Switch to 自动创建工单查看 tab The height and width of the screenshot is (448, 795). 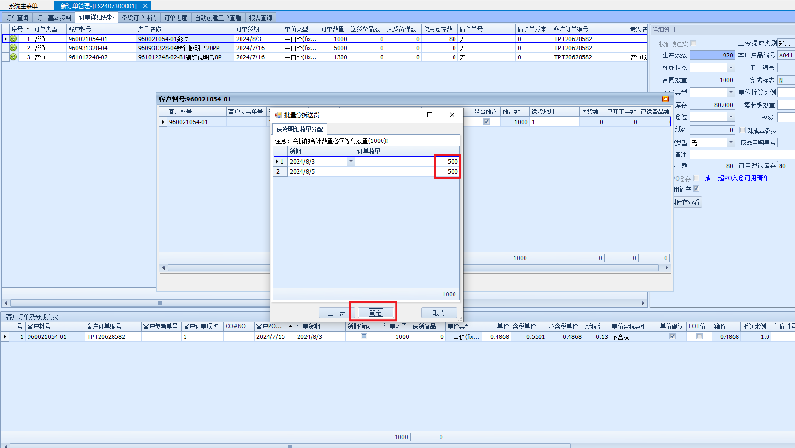pos(218,18)
